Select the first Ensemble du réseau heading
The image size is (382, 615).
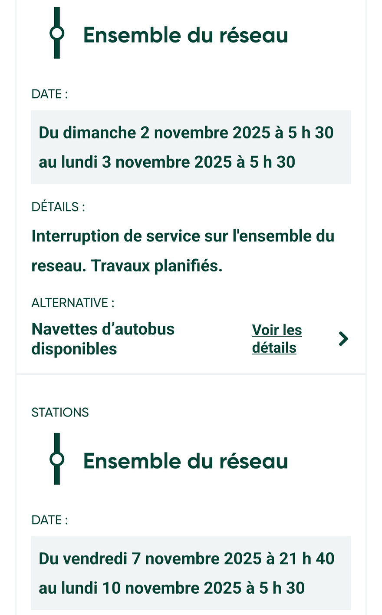185,35
